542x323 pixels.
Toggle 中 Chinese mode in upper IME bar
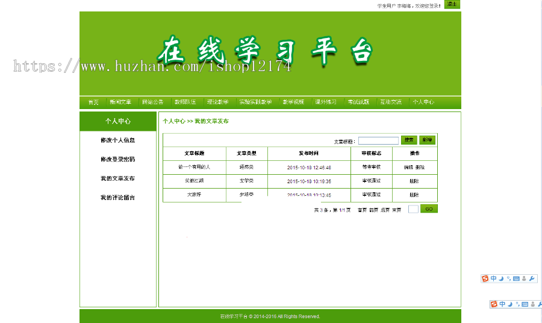493,278
